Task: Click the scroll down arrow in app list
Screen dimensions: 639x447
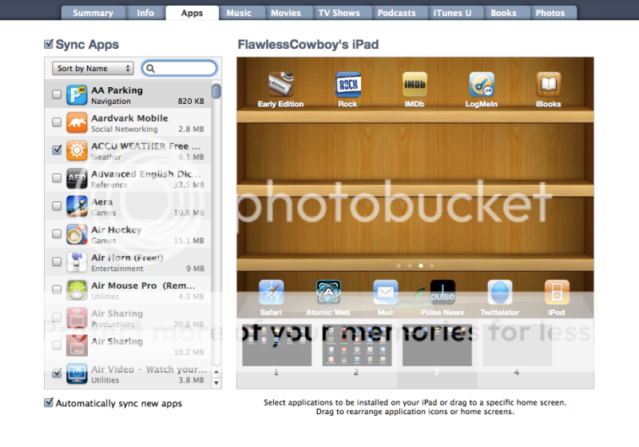Action: pyautogui.click(x=216, y=383)
